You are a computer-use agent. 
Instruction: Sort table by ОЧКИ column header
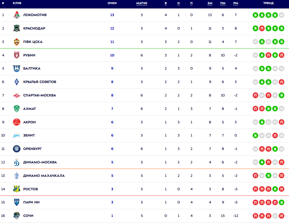coord(112,3)
